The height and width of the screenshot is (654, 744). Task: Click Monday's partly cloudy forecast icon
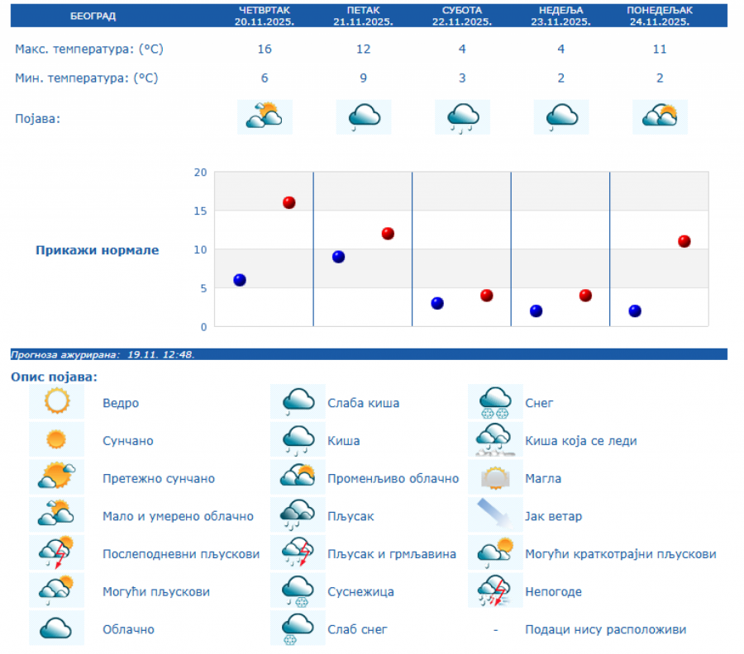coord(660,117)
